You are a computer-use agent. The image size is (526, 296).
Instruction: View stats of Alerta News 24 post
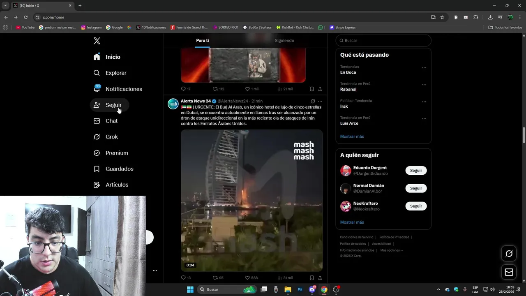click(285, 278)
